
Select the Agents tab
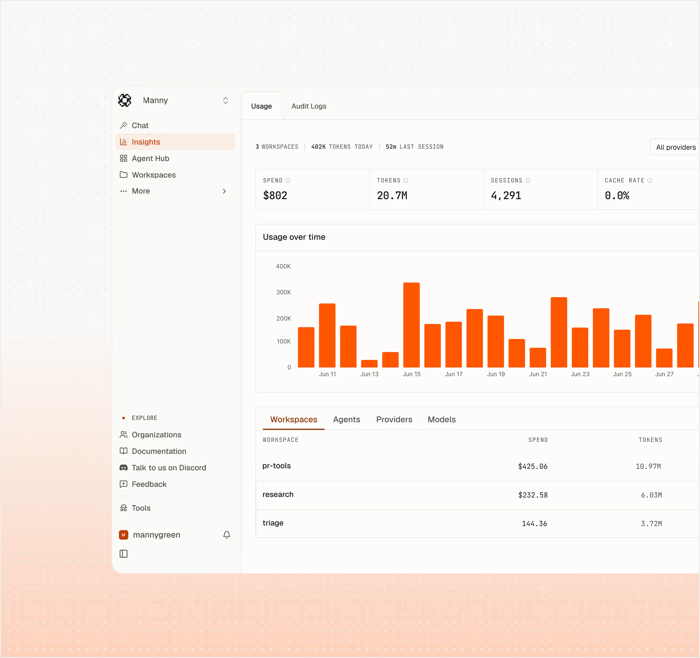(x=347, y=420)
